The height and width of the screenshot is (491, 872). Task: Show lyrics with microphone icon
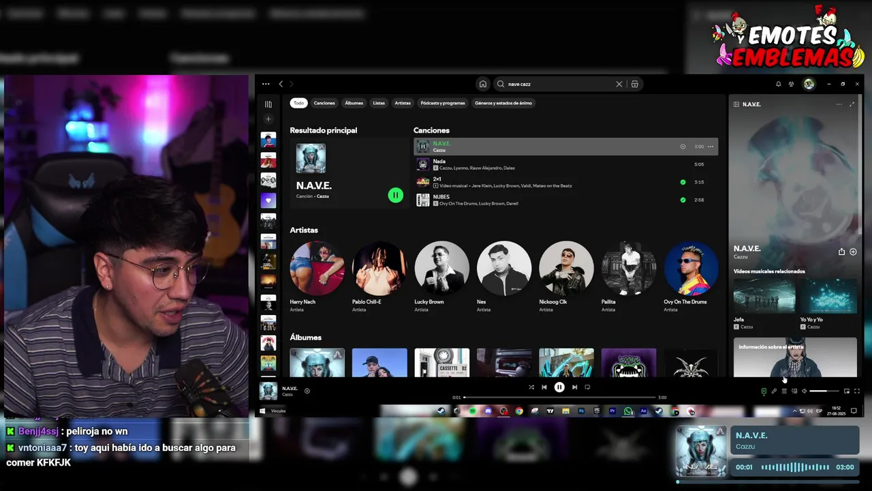click(x=774, y=391)
